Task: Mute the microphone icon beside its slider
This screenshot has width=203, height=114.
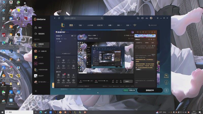Action: tap(81, 81)
